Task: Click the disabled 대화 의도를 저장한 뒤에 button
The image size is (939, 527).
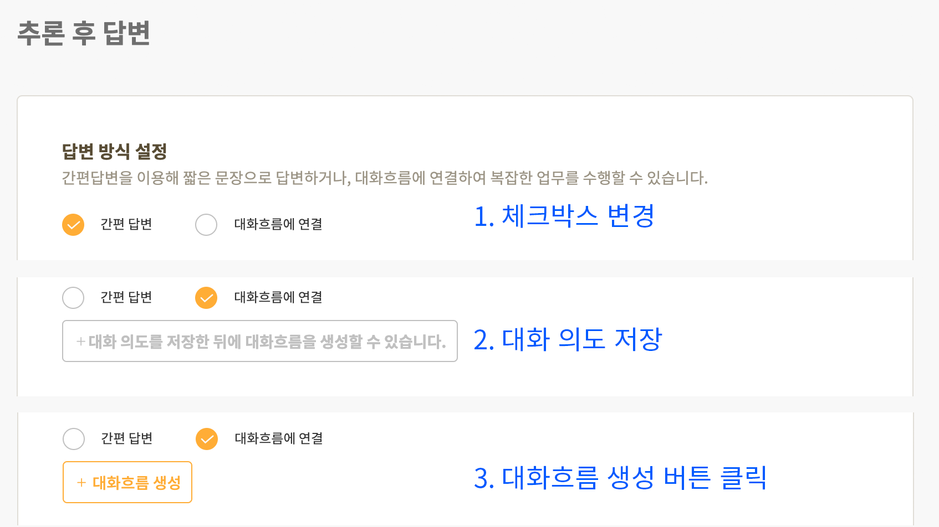Action: [260, 341]
